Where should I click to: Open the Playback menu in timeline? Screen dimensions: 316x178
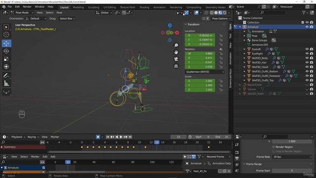pos(18,137)
